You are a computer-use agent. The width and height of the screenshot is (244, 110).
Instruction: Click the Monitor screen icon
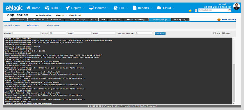(x=91, y=8)
